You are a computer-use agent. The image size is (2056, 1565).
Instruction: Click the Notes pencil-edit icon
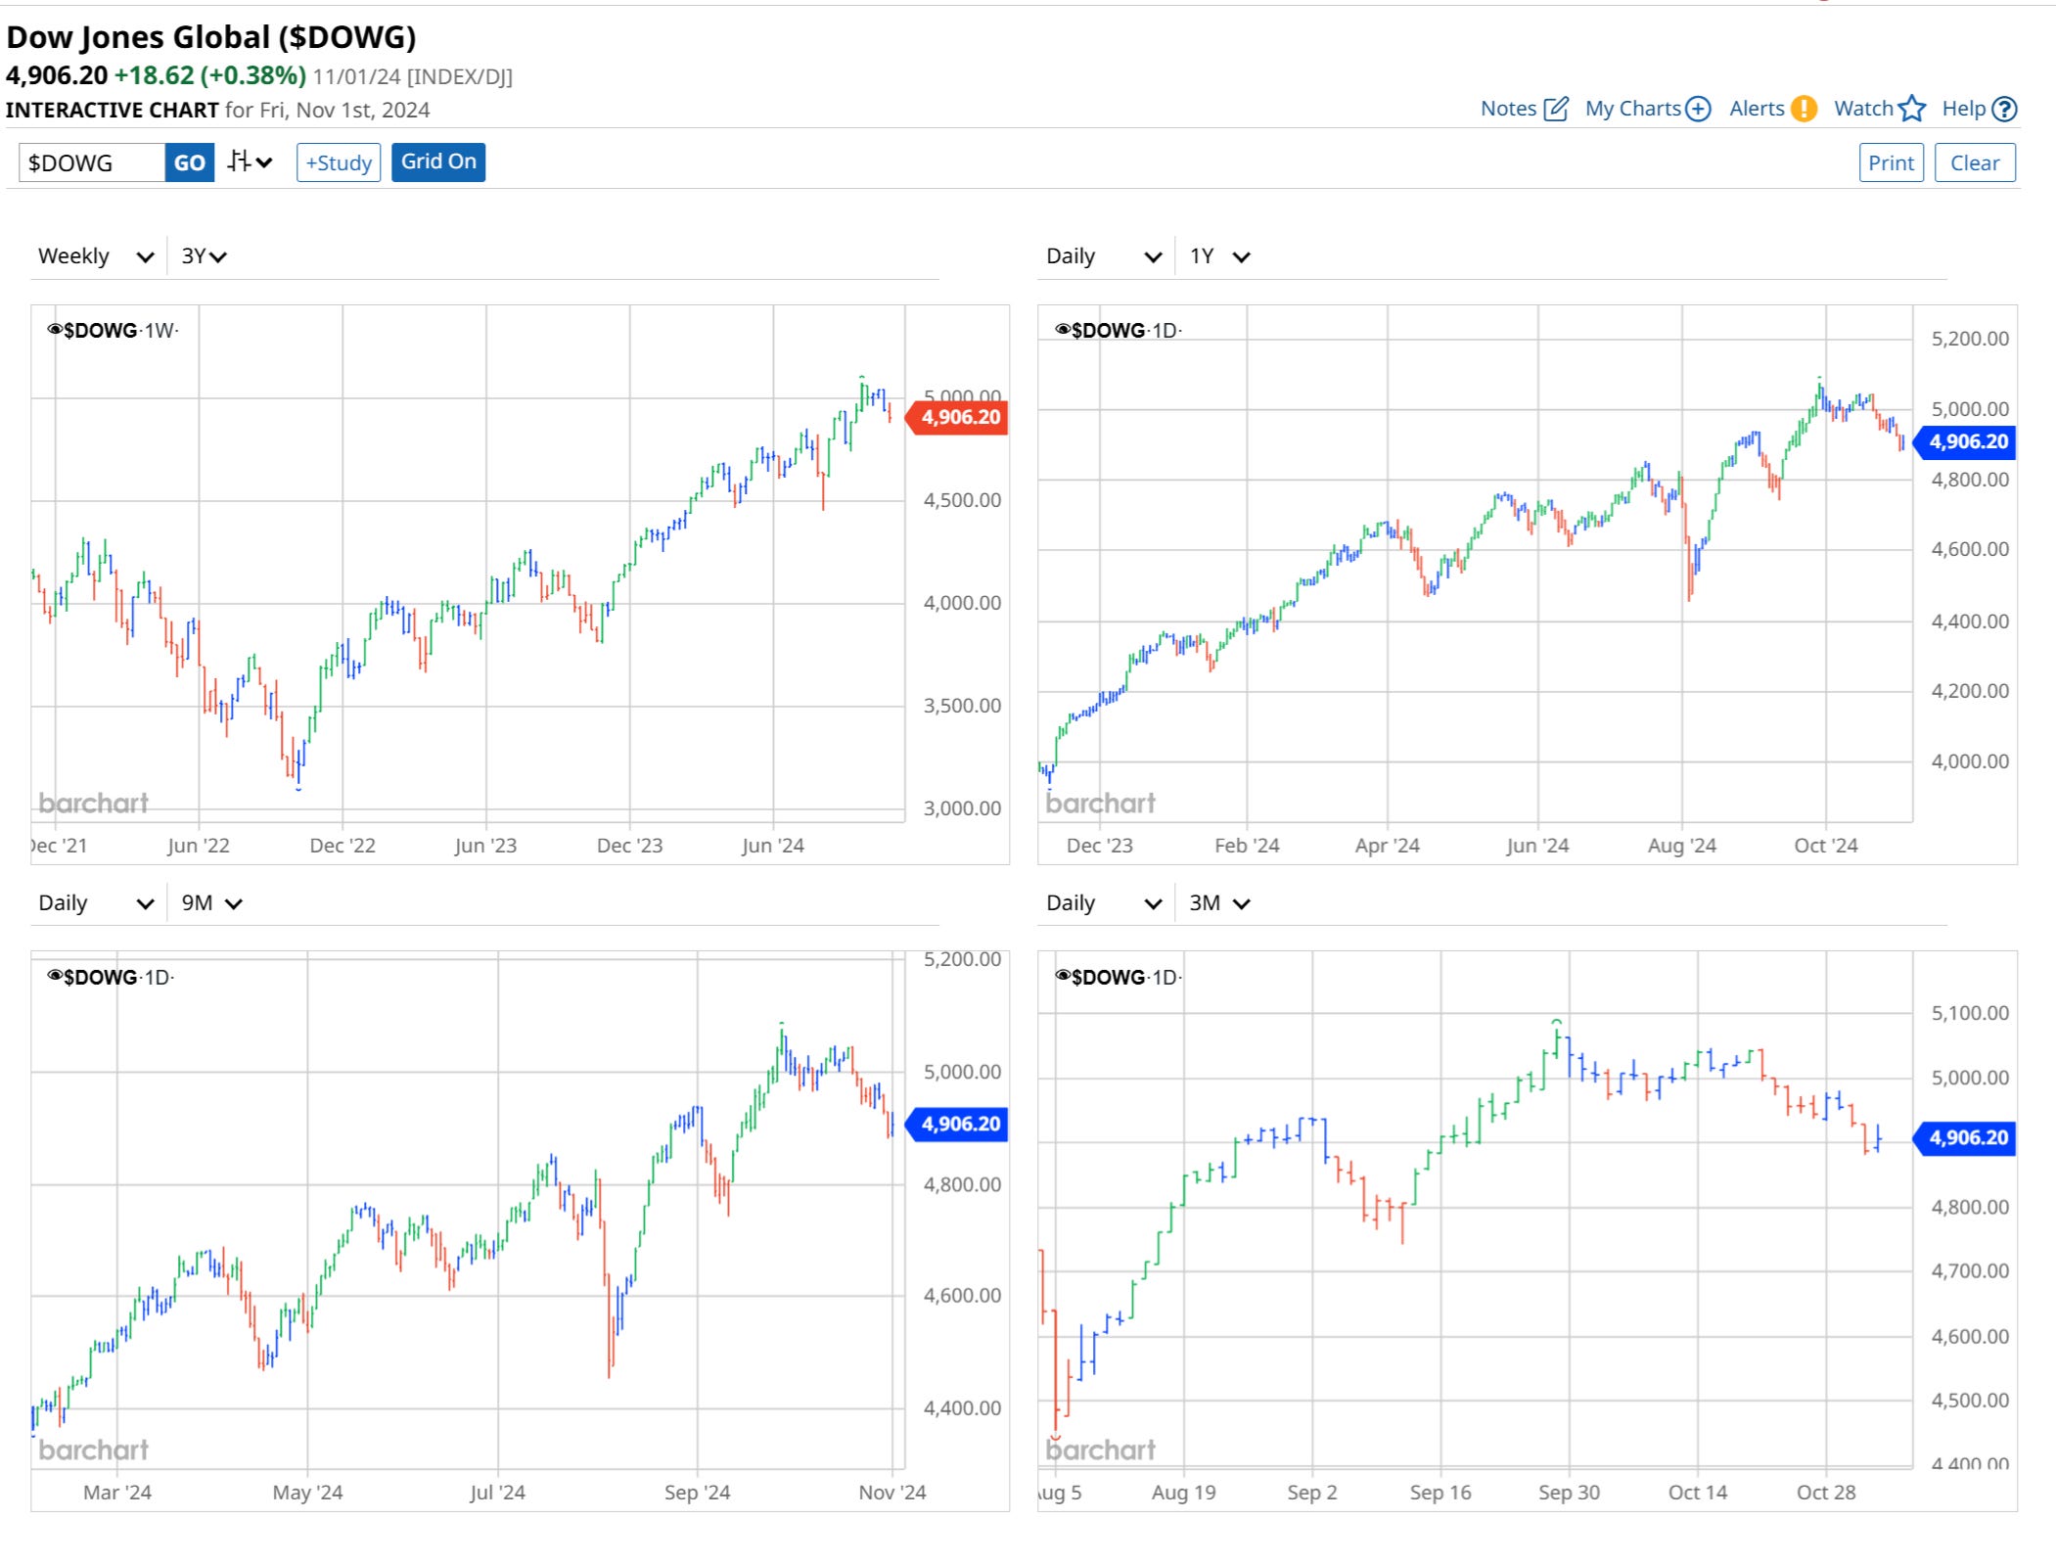point(1555,109)
